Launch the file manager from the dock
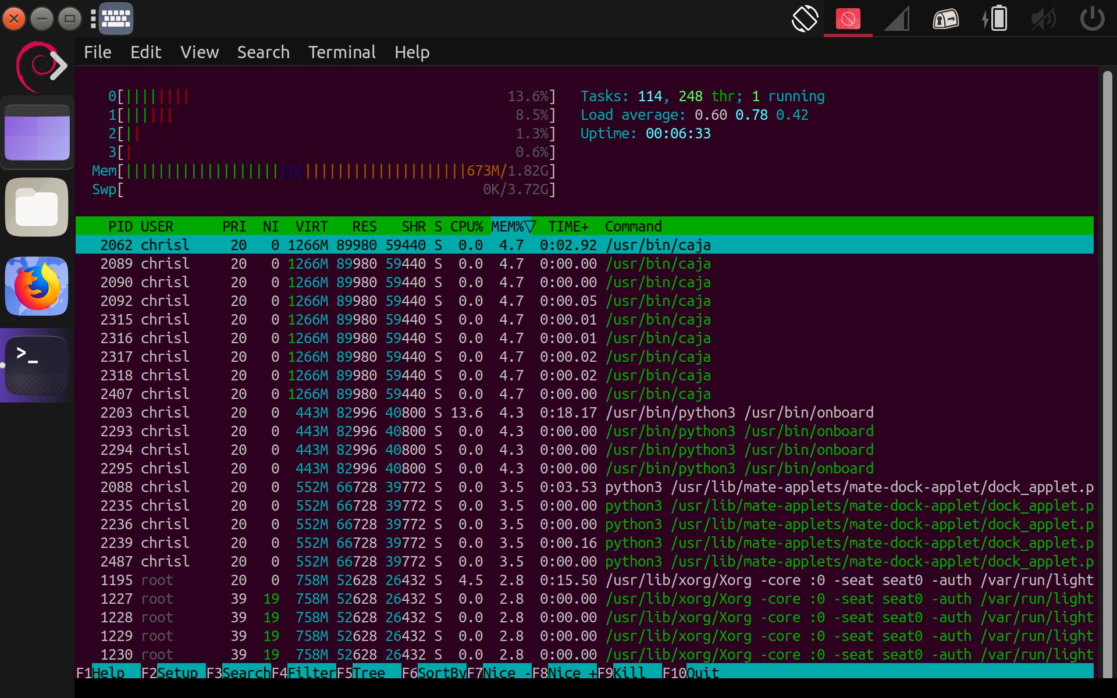Screen dimensions: 1117x698 point(37,207)
